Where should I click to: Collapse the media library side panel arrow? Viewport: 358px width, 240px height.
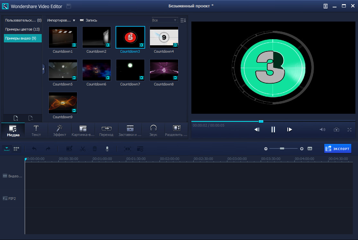44,69
